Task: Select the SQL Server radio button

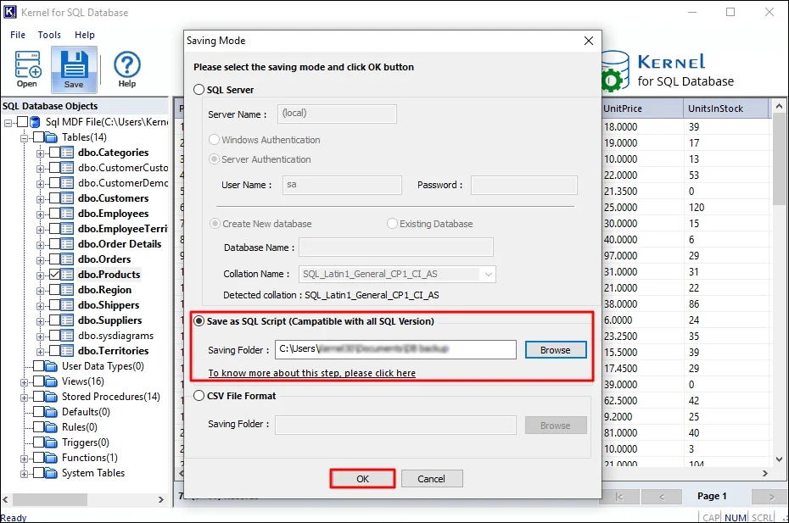Action: (x=199, y=90)
